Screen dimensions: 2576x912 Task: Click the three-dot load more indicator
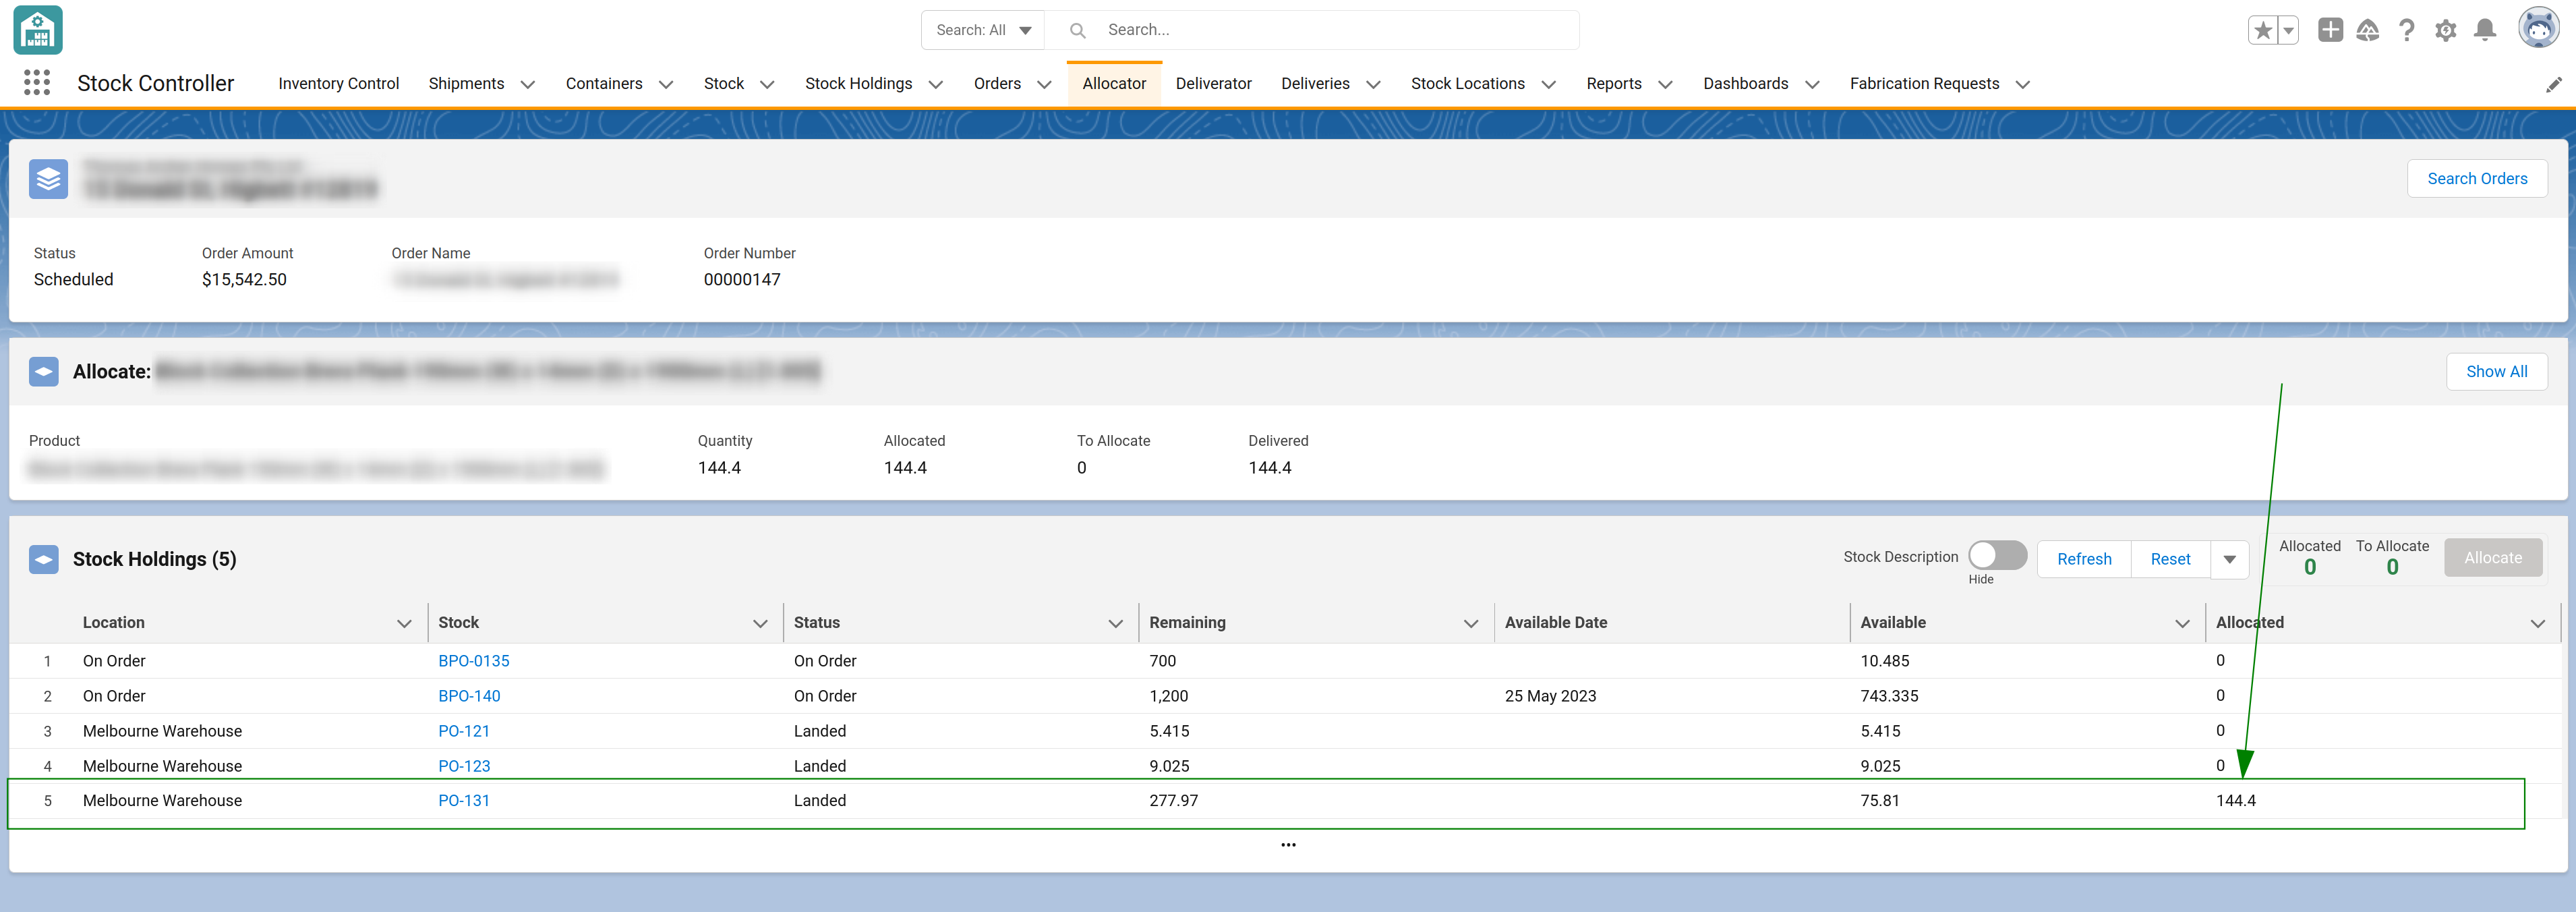1288,845
